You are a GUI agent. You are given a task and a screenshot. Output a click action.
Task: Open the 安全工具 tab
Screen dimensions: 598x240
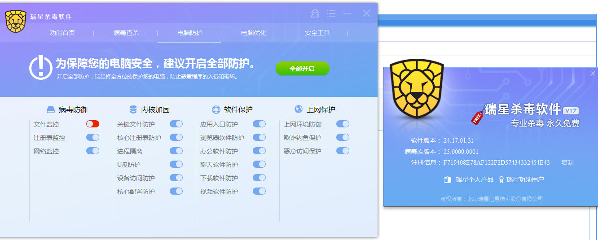click(317, 33)
